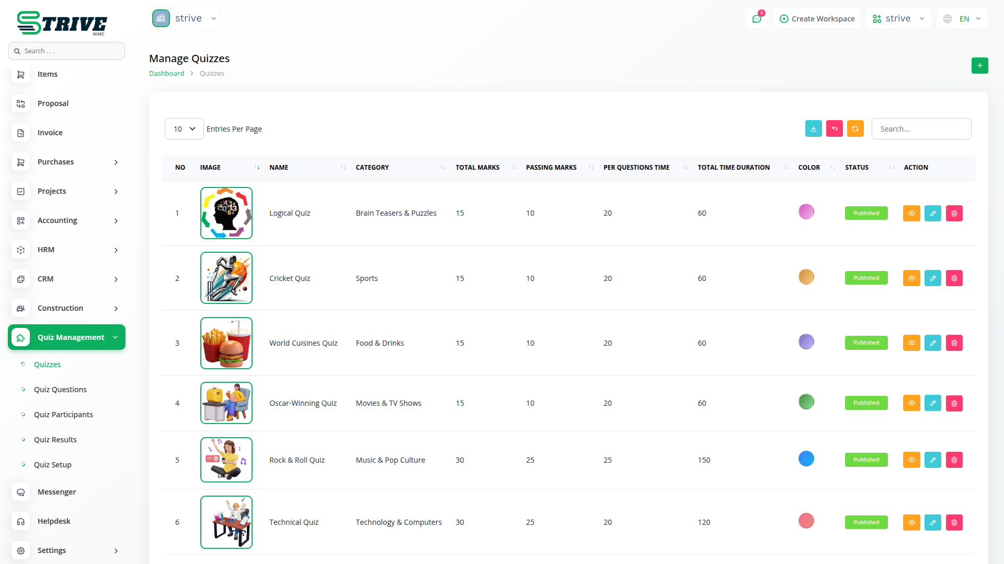Open the chat messages icon in header

(756, 19)
